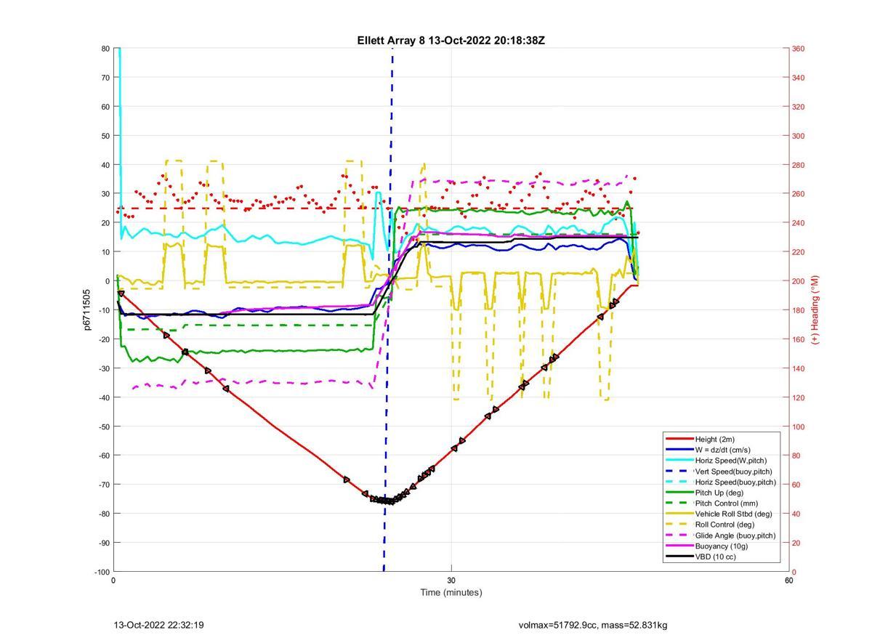Click the heading axis tick 260
872x643 pixels.
point(798,194)
